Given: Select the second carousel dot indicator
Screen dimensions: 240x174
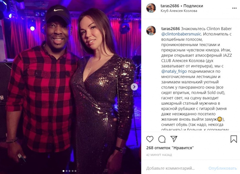Looking at the screenshot, I should pyautogui.click(x=67, y=171).
